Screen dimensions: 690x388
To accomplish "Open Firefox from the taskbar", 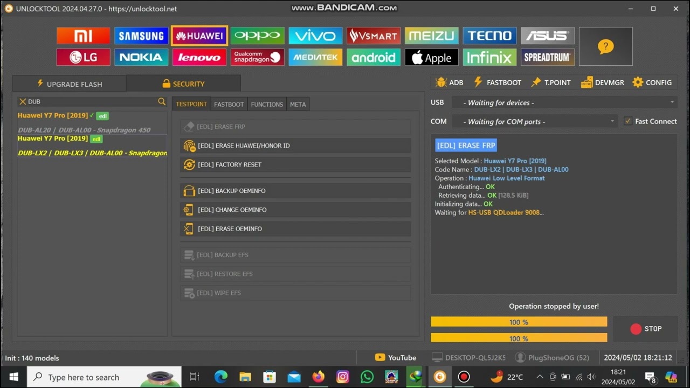I will pyautogui.click(x=319, y=377).
